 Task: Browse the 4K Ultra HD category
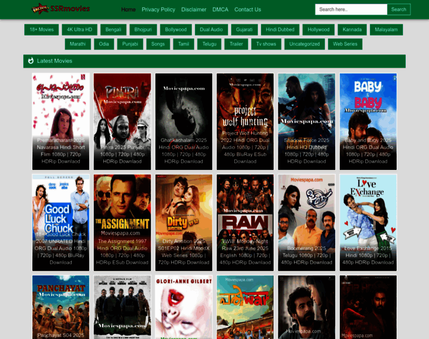(80, 29)
